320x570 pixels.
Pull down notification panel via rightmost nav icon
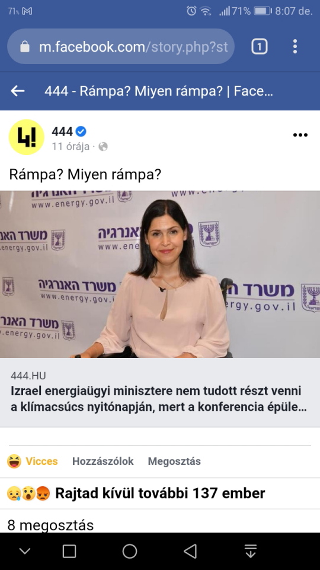(x=251, y=551)
